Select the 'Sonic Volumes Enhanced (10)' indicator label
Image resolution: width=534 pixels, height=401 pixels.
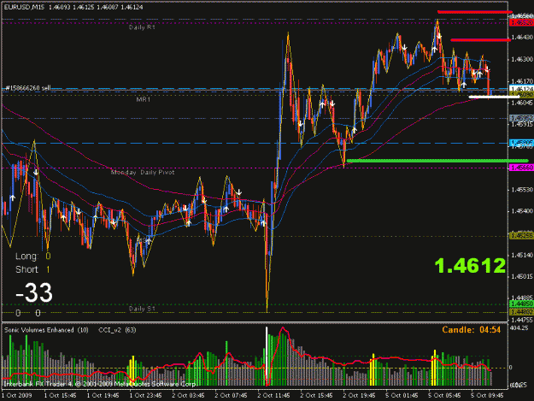pos(46,330)
